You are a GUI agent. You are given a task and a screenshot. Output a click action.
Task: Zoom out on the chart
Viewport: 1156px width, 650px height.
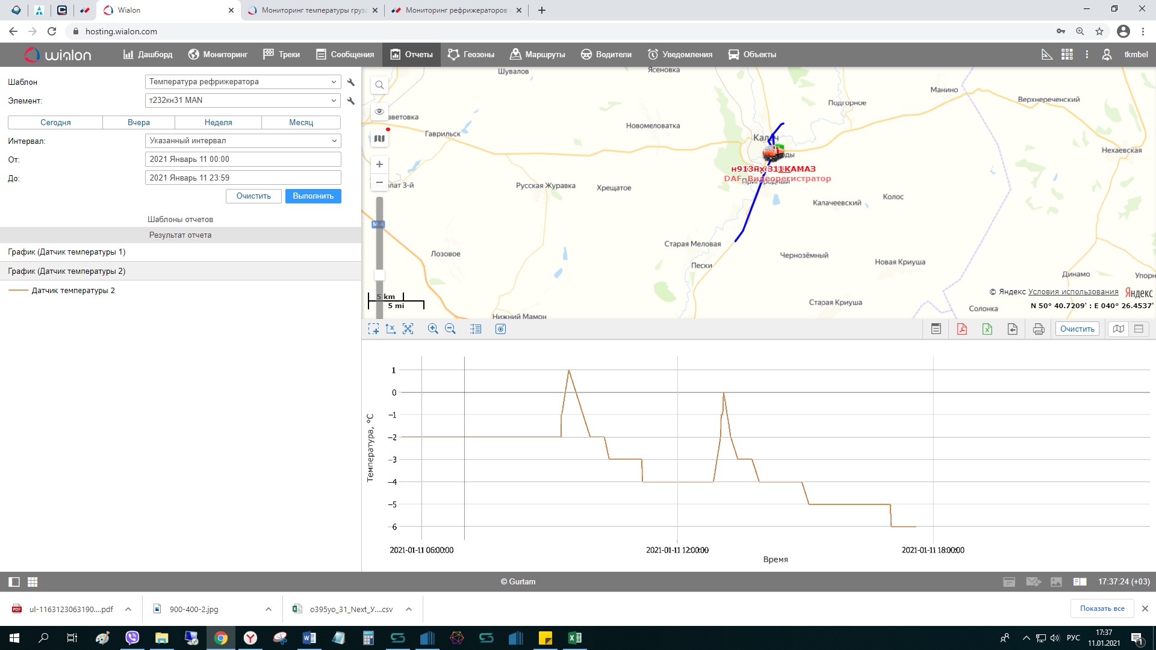(x=450, y=329)
